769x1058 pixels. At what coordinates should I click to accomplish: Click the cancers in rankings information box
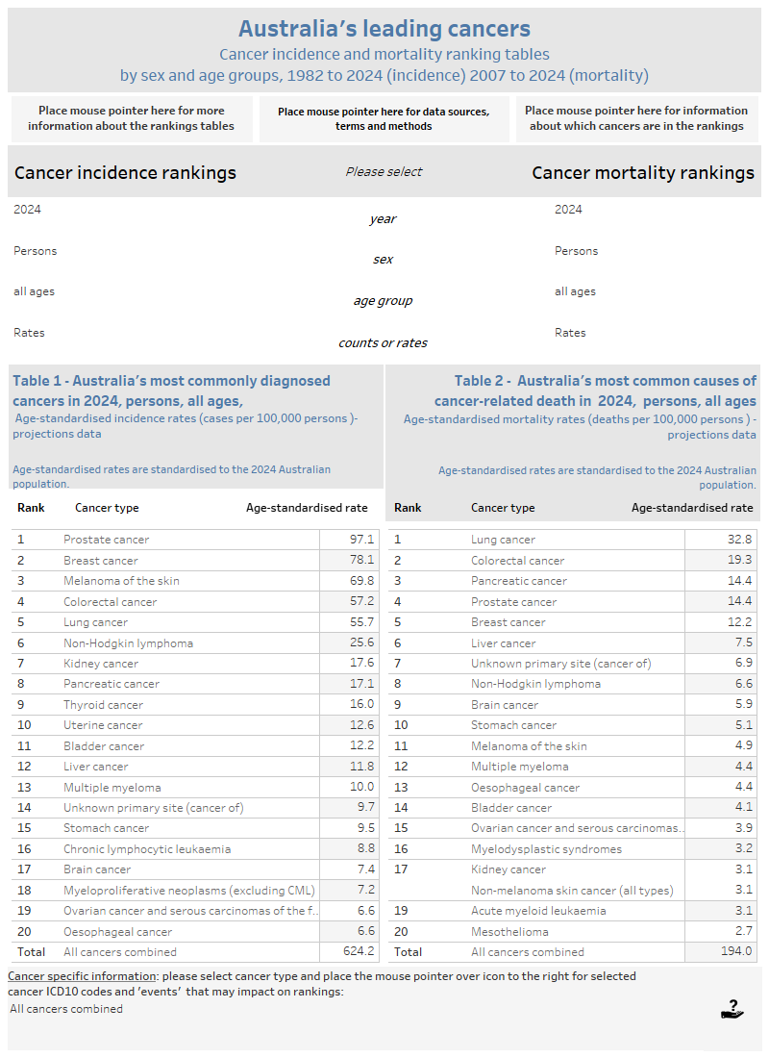[637, 118]
